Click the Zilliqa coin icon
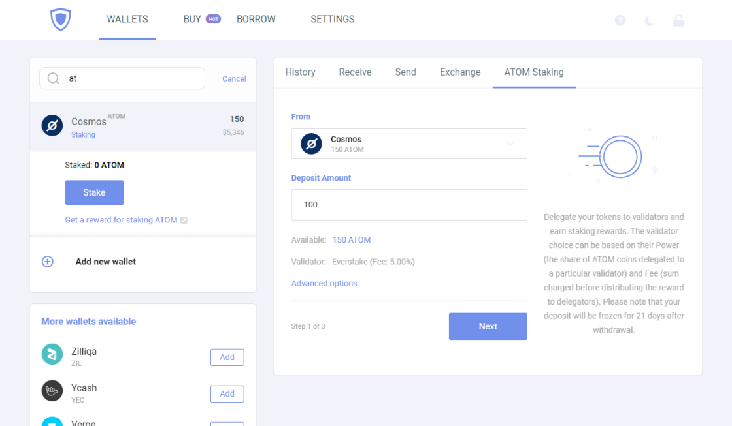Viewport: 732px width, 426px height. [52, 354]
